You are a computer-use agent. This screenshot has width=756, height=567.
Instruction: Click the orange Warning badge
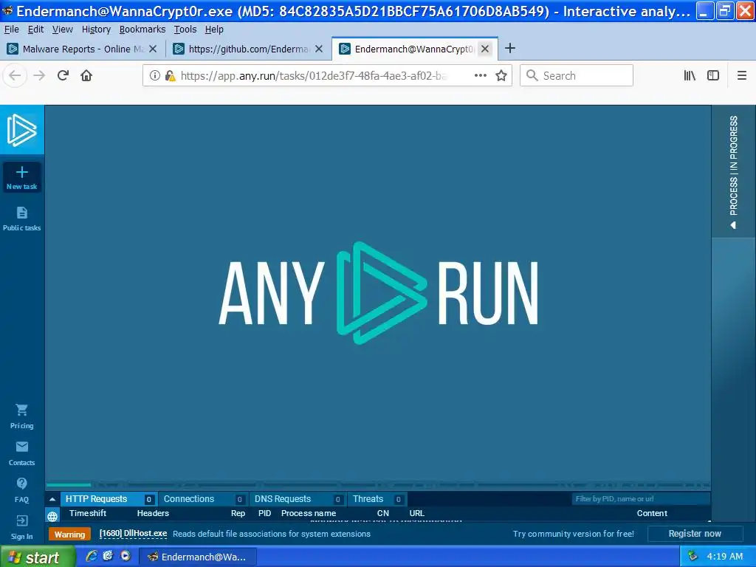69,535
